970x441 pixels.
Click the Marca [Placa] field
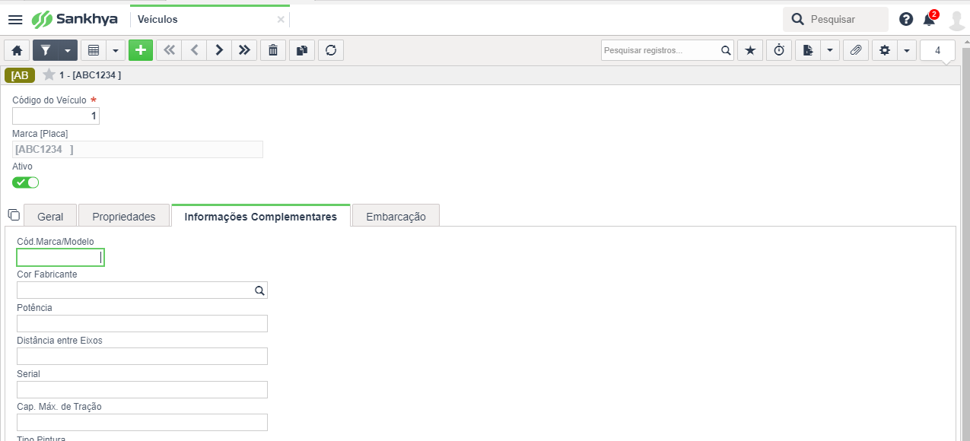pyautogui.click(x=138, y=149)
